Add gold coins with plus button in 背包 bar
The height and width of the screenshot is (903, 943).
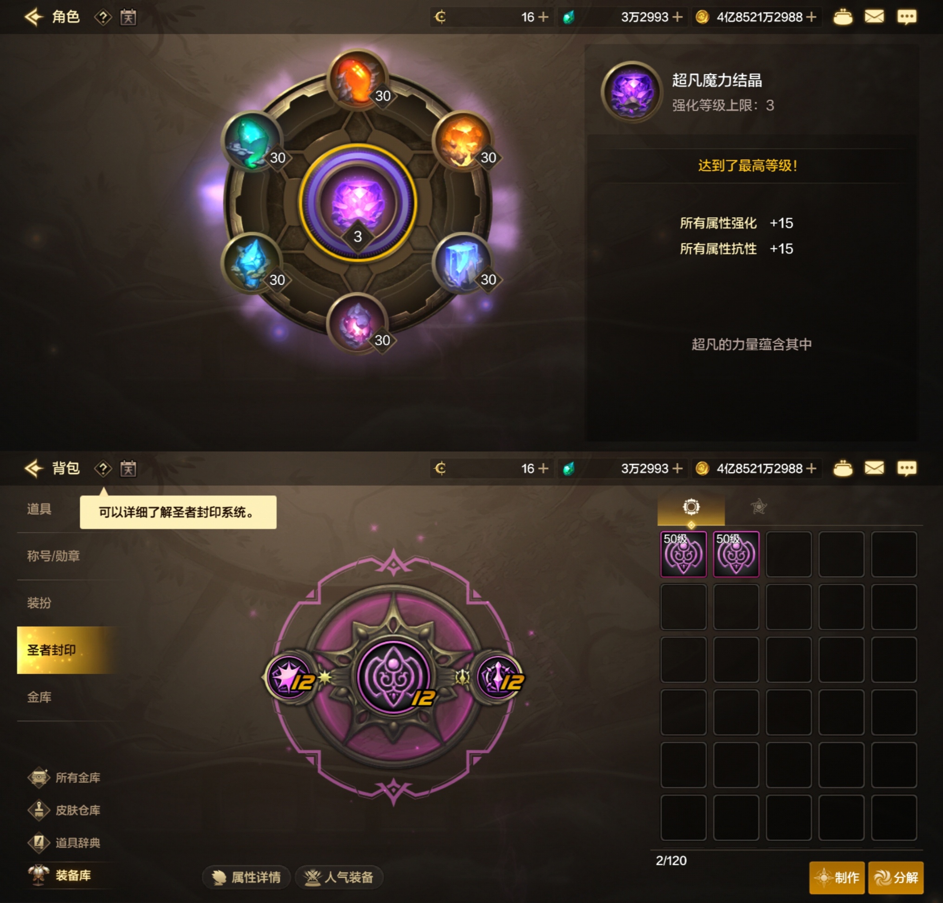[811, 468]
